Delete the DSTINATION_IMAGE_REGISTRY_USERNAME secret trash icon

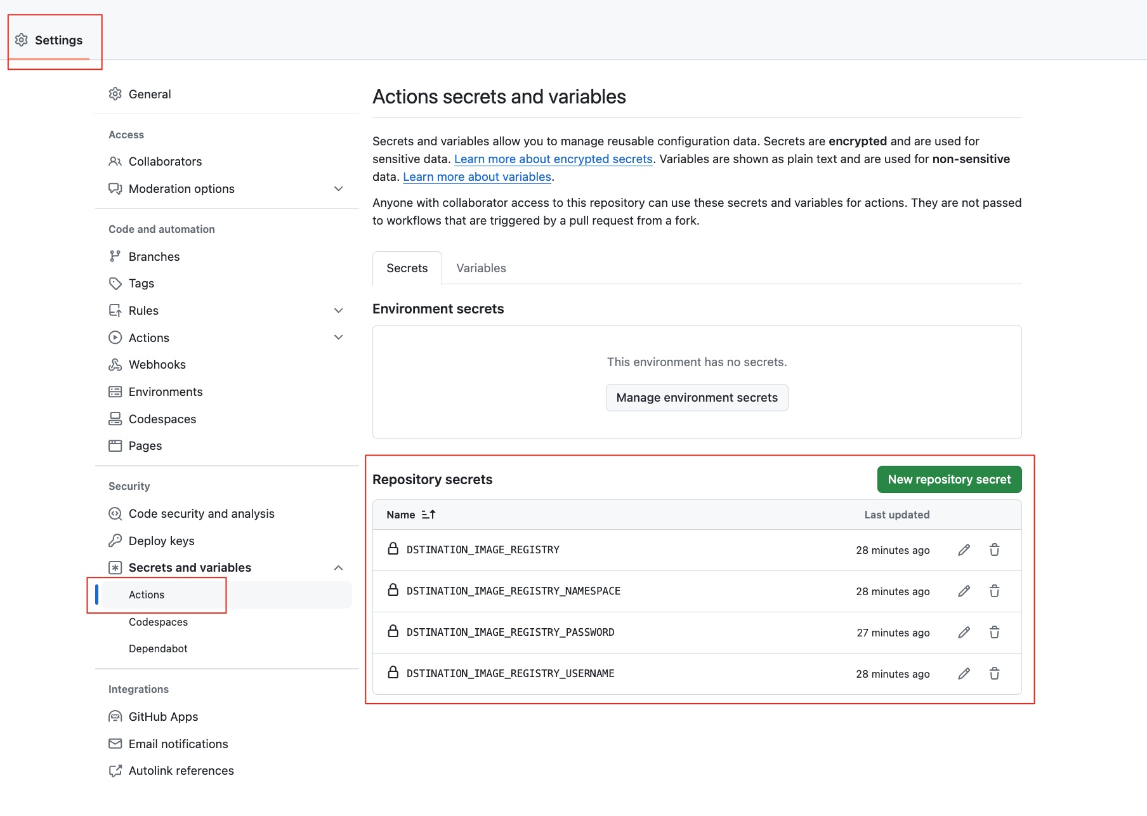(x=994, y=674)
